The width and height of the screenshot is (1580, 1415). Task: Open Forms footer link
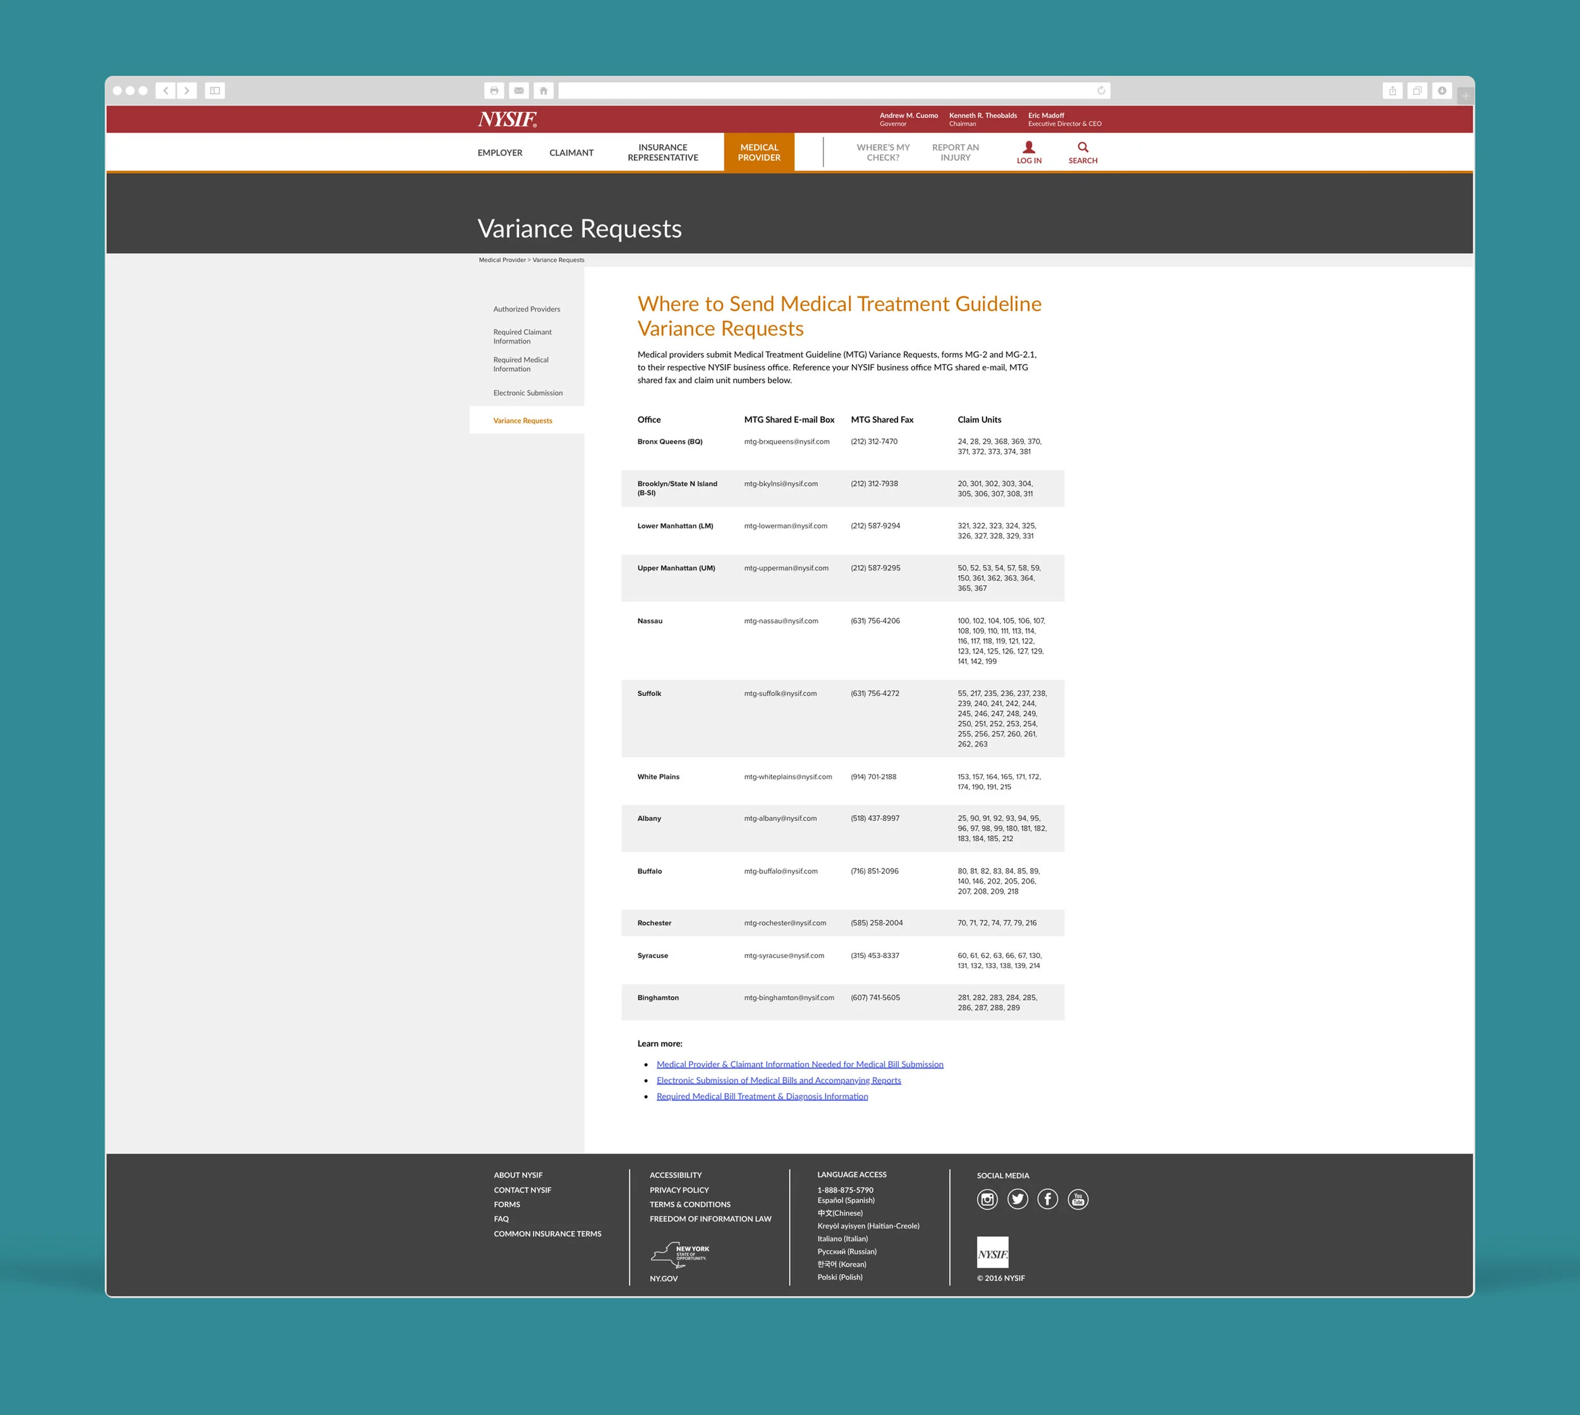[507, 1205]
